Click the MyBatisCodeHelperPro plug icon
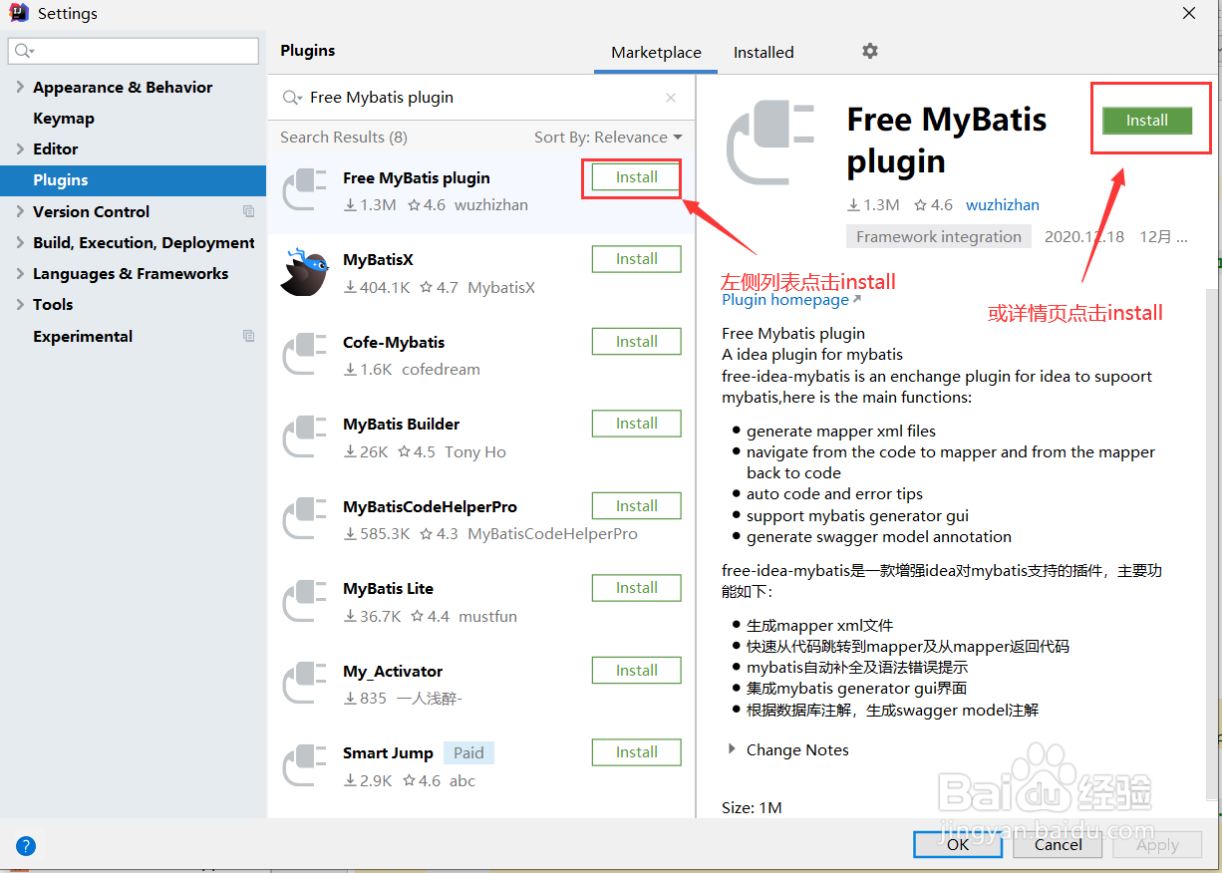1222x873 pixels. pyautogui.click(x=304, y=519)
